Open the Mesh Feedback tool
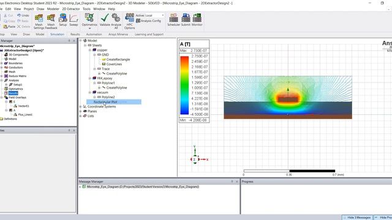This screenshot has width=392, height=220. point(51,21)
